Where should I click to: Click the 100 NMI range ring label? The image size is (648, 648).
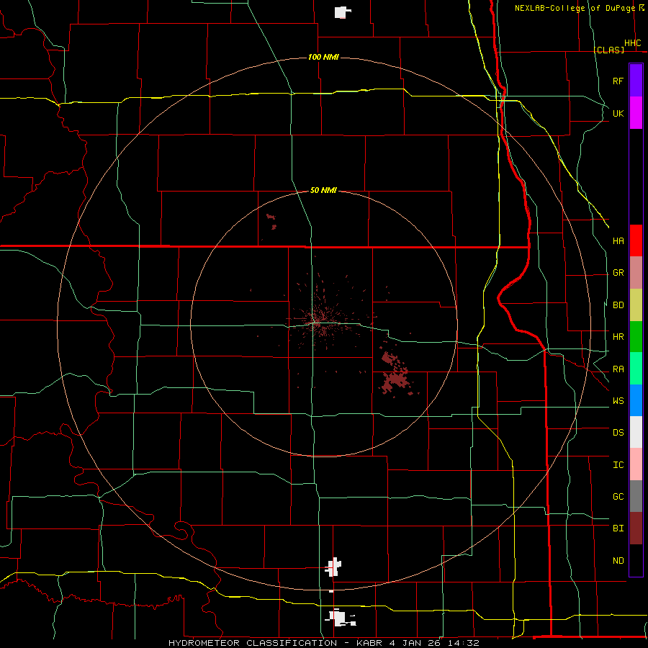pos(323,57)
